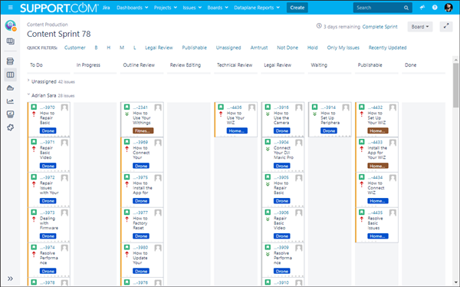Enter full screen with expand icon
The width and height of the screenshot is (460, 287).
point(446,26)
